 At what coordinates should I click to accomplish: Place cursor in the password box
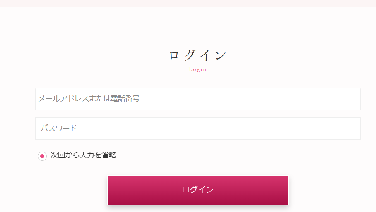coord(198,129)
